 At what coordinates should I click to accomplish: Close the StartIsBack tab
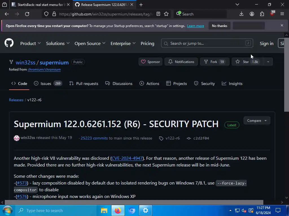point(68,4)
